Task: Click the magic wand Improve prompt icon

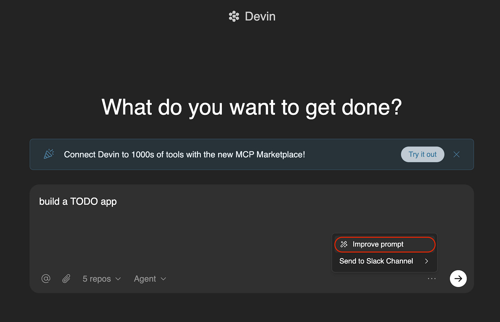Action: coord(344,245)
